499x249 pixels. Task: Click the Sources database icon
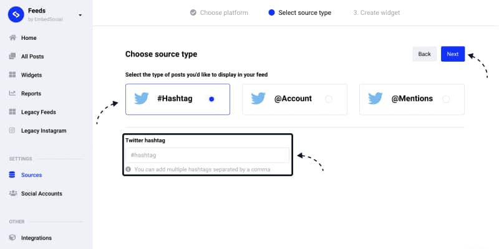[12, 175]
